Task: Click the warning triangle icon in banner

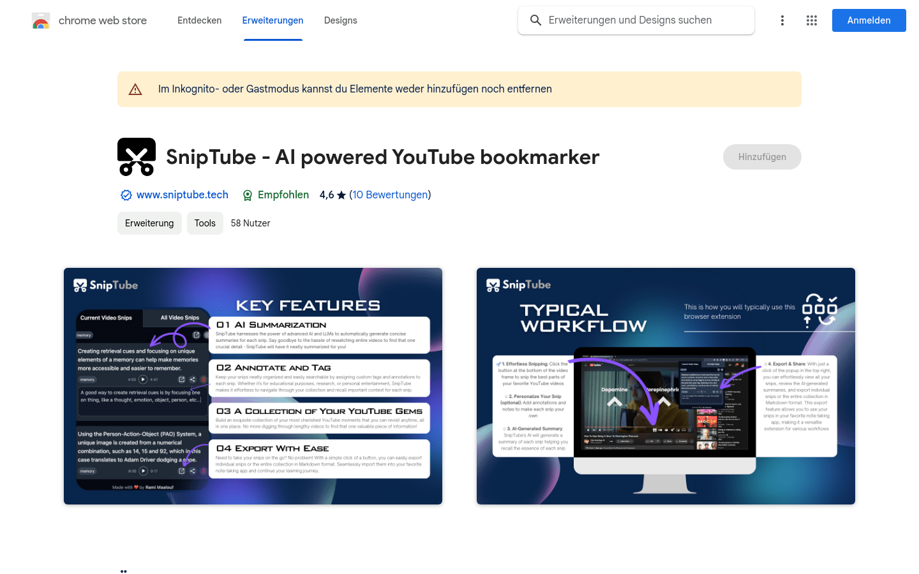Action: click(x=135, y=89)
